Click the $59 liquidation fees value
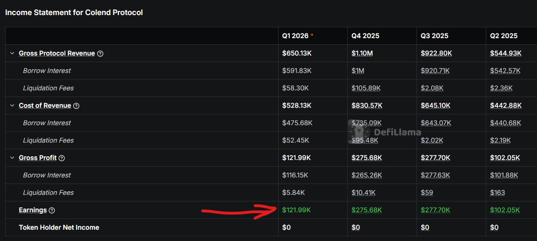Image resolution: width=537 pixels, height=241 pixels. [427, 193]
